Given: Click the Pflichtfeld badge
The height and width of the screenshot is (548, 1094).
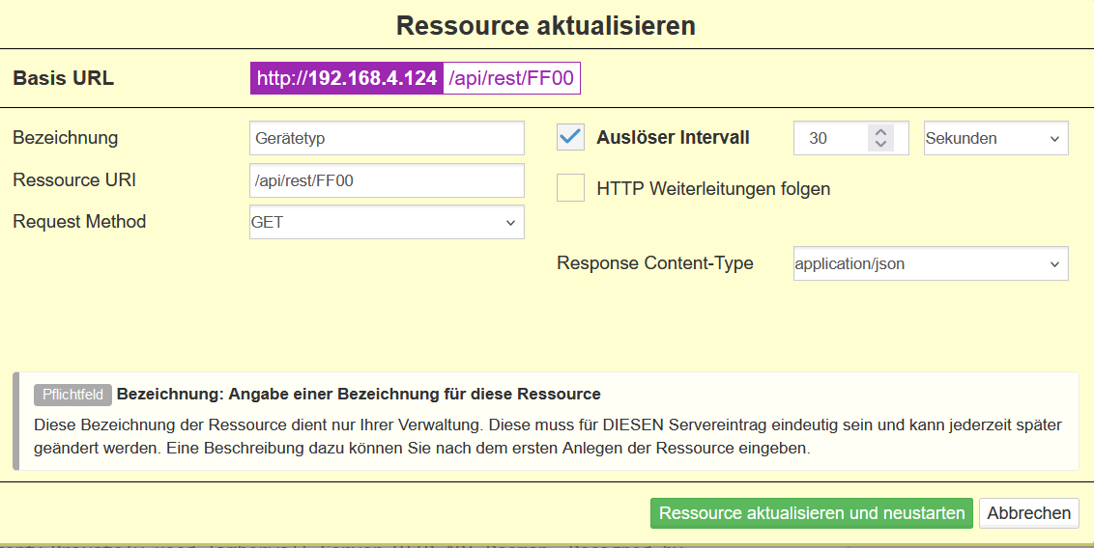Looking at the screenshot, I should coord(72,395).
